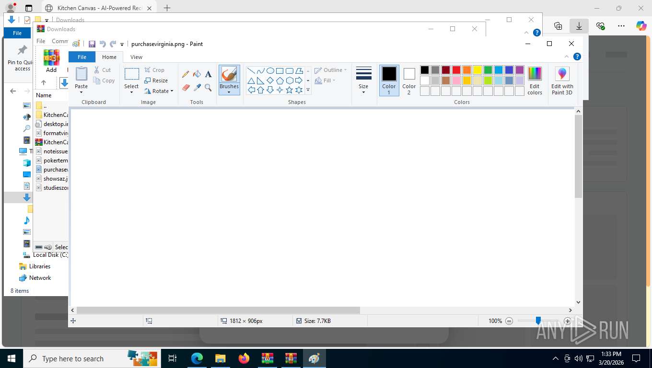
Task: Open the File menu in WinRAR window
Action: [x=41, y=41]
